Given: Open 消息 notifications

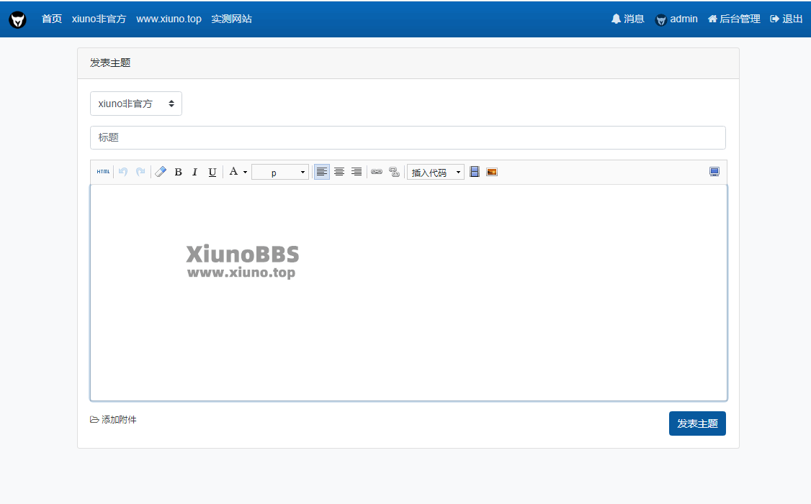Looking at the screenshot, I should [628, 19].
